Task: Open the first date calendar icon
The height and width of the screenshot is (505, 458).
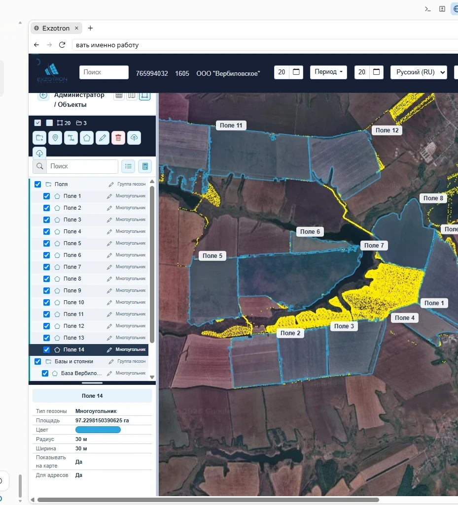Action: pyautogui.click(x=296, y=72)
